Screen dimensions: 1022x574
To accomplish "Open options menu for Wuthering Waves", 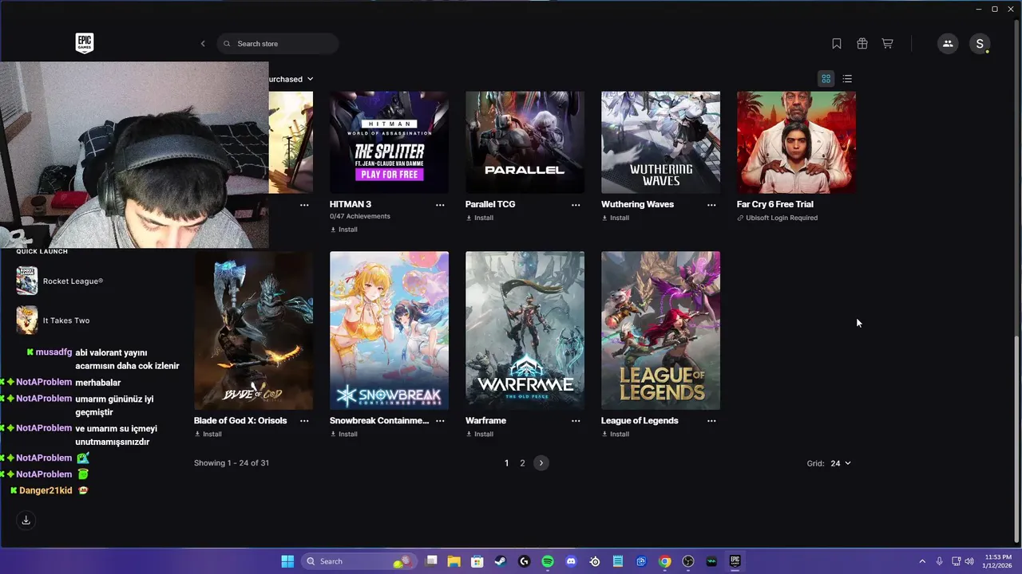I will [x=711, y=205].
